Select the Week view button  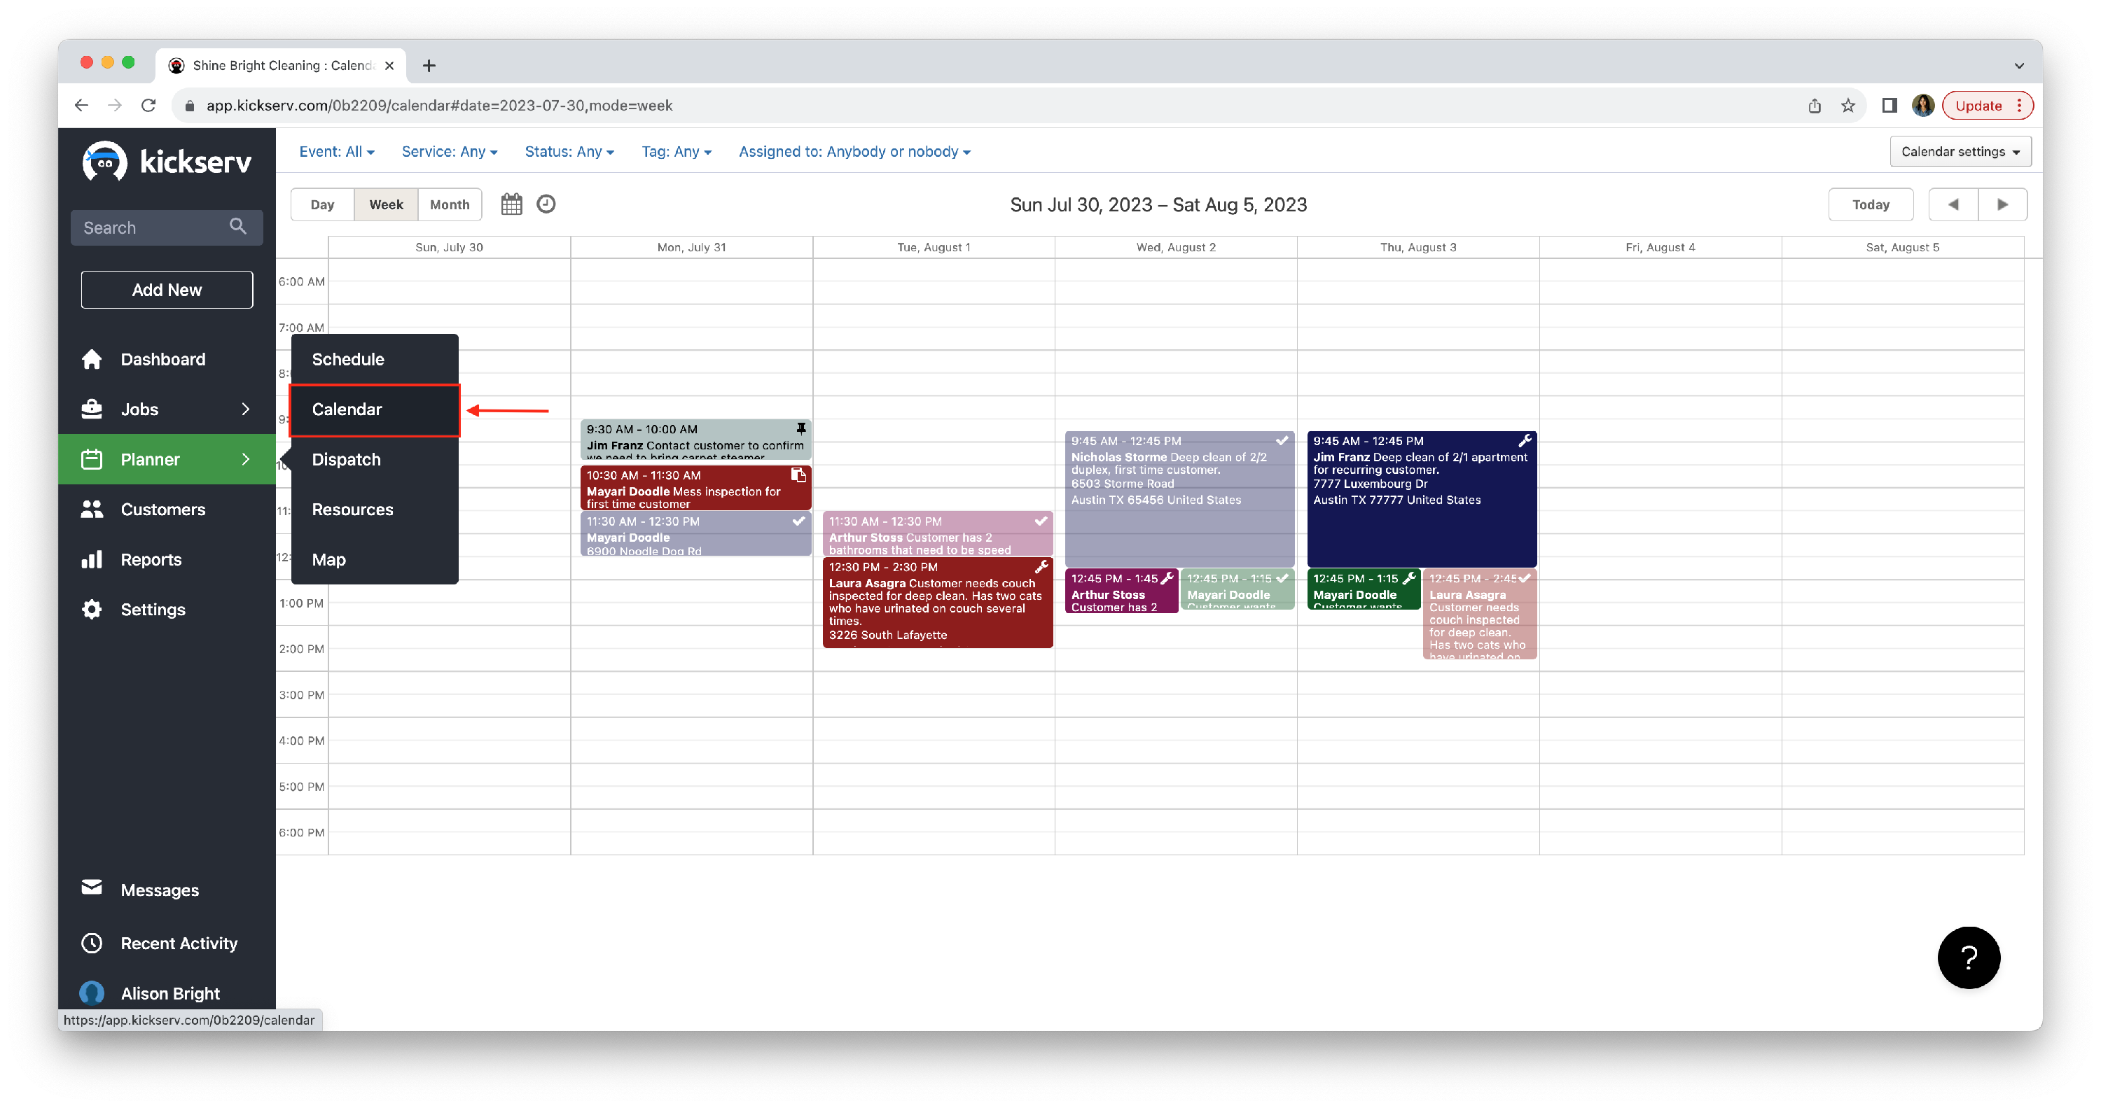(x=386, y=204)
